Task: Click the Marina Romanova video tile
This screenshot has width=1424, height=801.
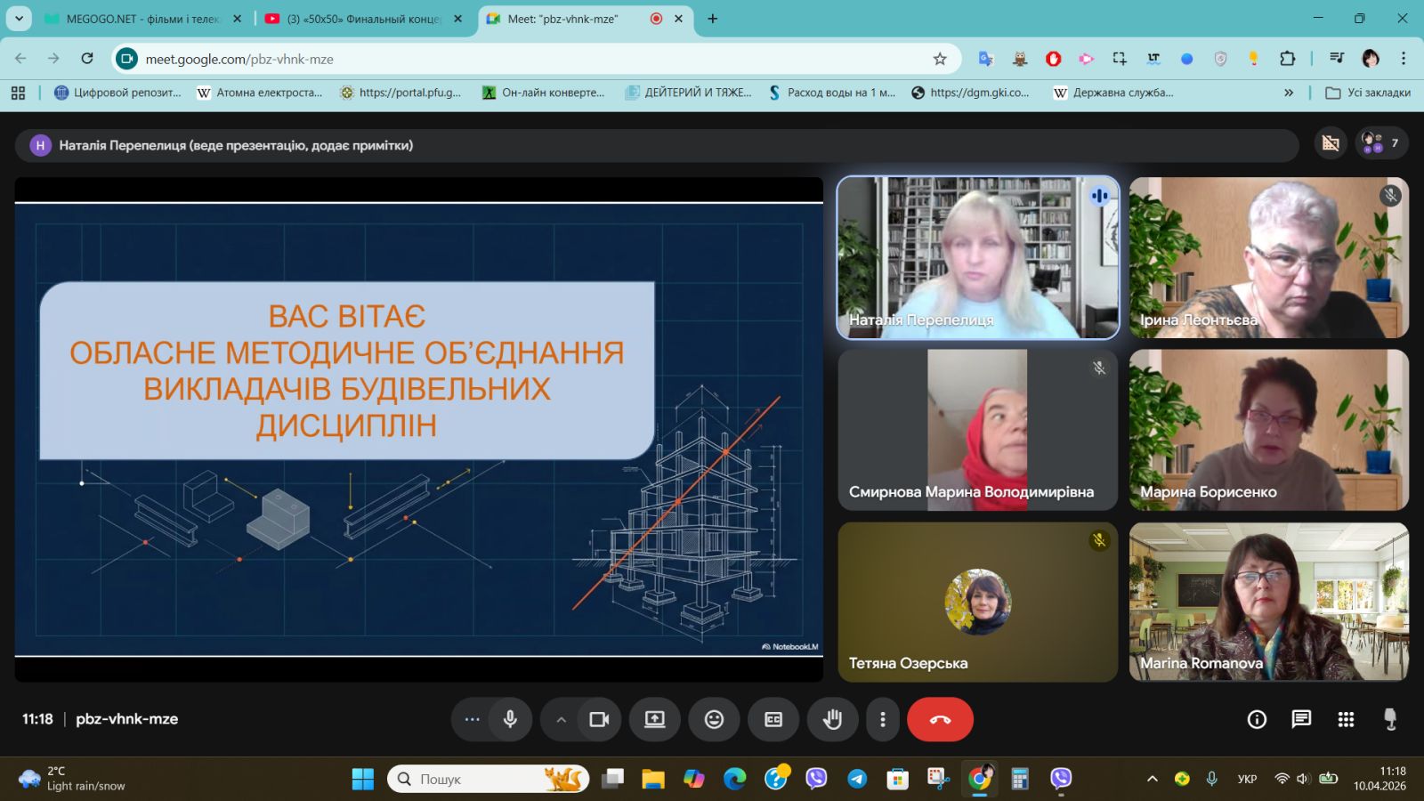Action: click(1268, 602)
